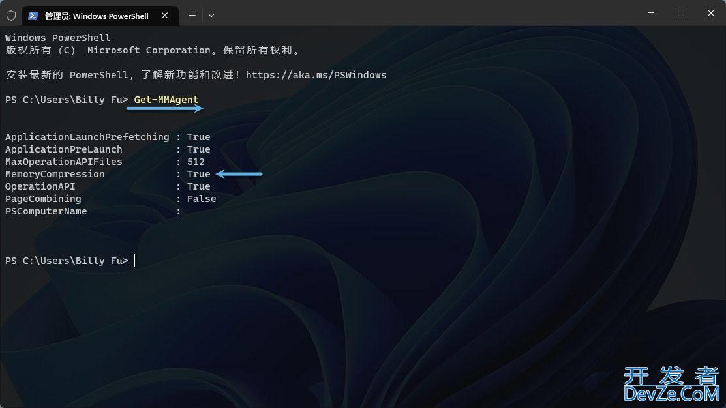
Task: Click the PageCombining property name
Action: click(x=44, y=199)
